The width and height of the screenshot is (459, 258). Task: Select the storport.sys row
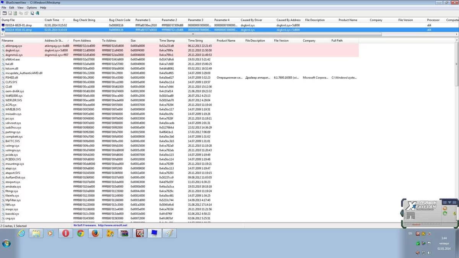[x=179, y=182]
